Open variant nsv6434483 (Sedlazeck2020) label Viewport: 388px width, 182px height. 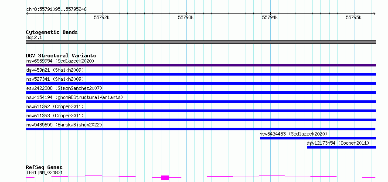coord(293,134)
